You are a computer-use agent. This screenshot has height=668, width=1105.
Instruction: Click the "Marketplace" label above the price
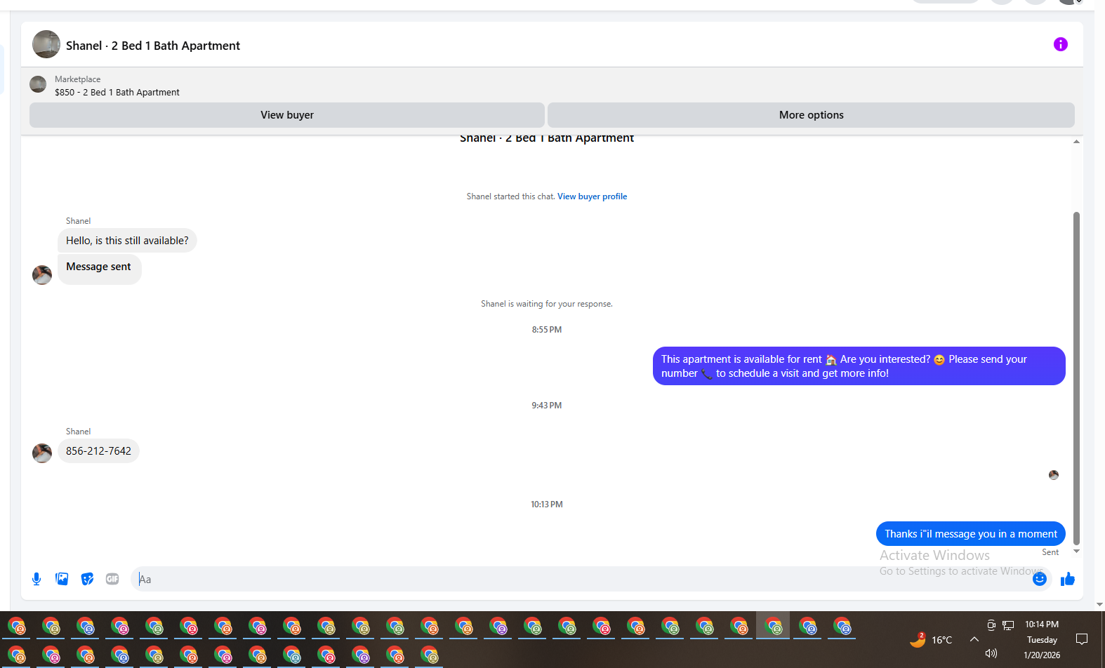pyautogui.click(x=78, y=79)
